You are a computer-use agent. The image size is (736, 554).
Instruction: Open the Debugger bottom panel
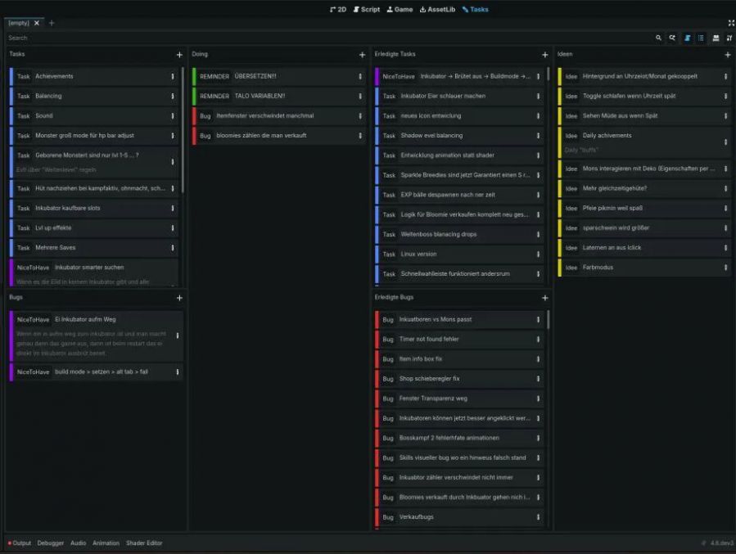(x=51, y=543)
